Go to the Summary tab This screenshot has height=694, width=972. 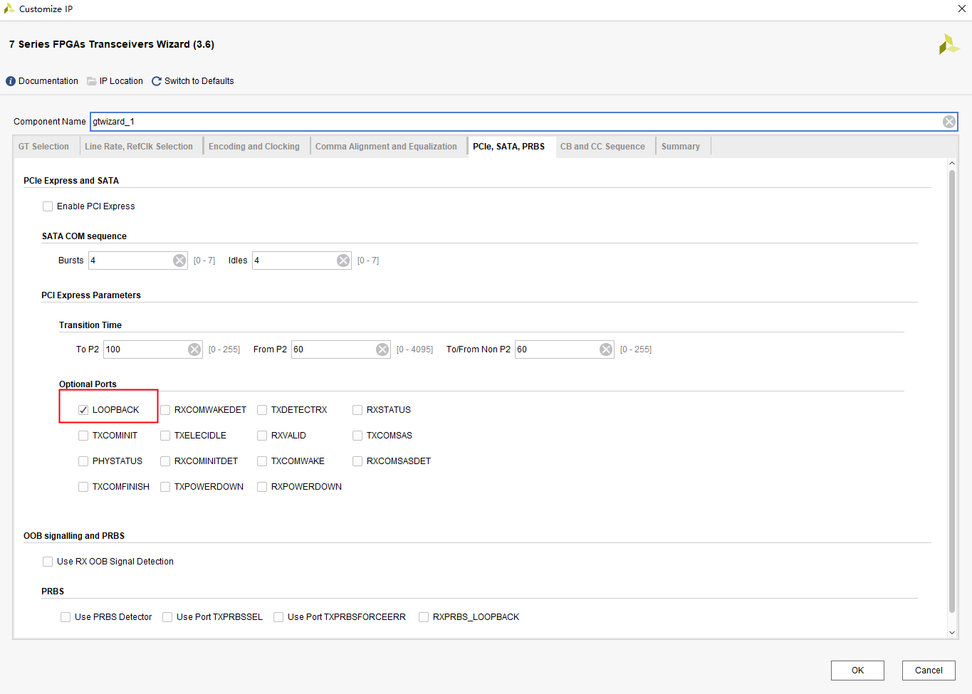(681, 147)
